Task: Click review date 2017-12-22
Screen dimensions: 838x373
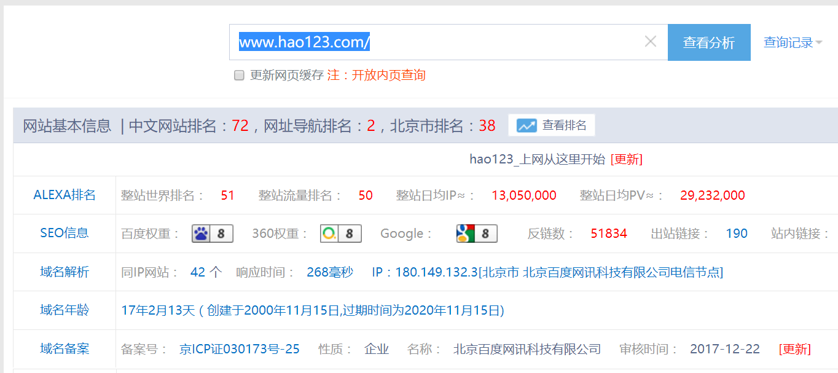Action: [x=725, y=349]
